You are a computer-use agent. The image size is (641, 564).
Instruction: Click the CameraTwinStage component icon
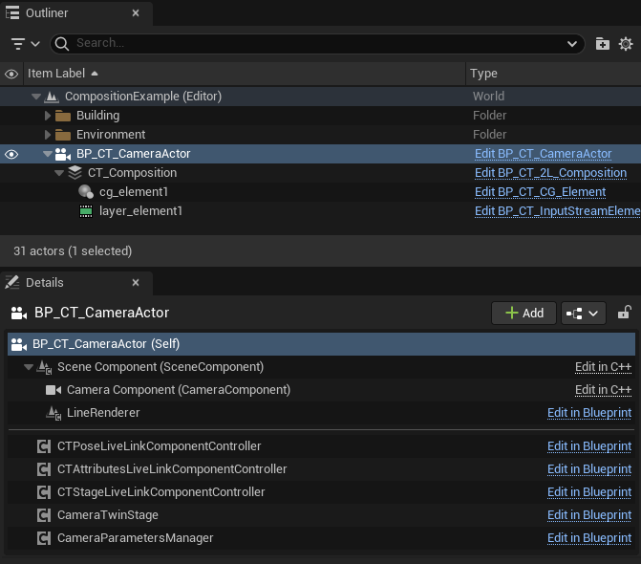(x=43, y=515)
